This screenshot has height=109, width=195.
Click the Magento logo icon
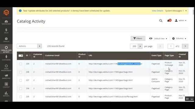(x=6, y=13)
